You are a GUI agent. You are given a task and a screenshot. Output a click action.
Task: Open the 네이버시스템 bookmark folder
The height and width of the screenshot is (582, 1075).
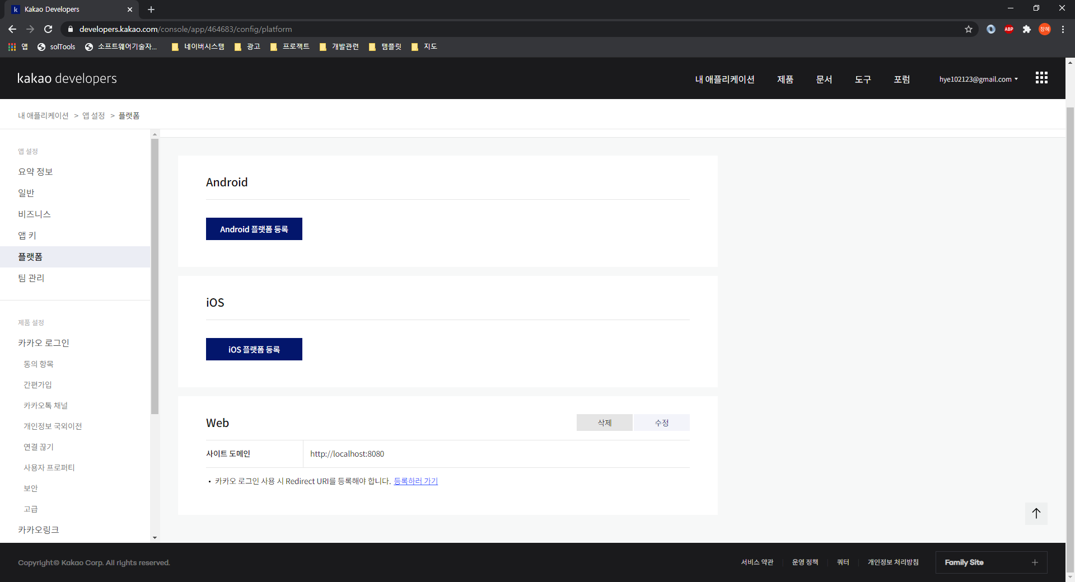tap(198, 46)
